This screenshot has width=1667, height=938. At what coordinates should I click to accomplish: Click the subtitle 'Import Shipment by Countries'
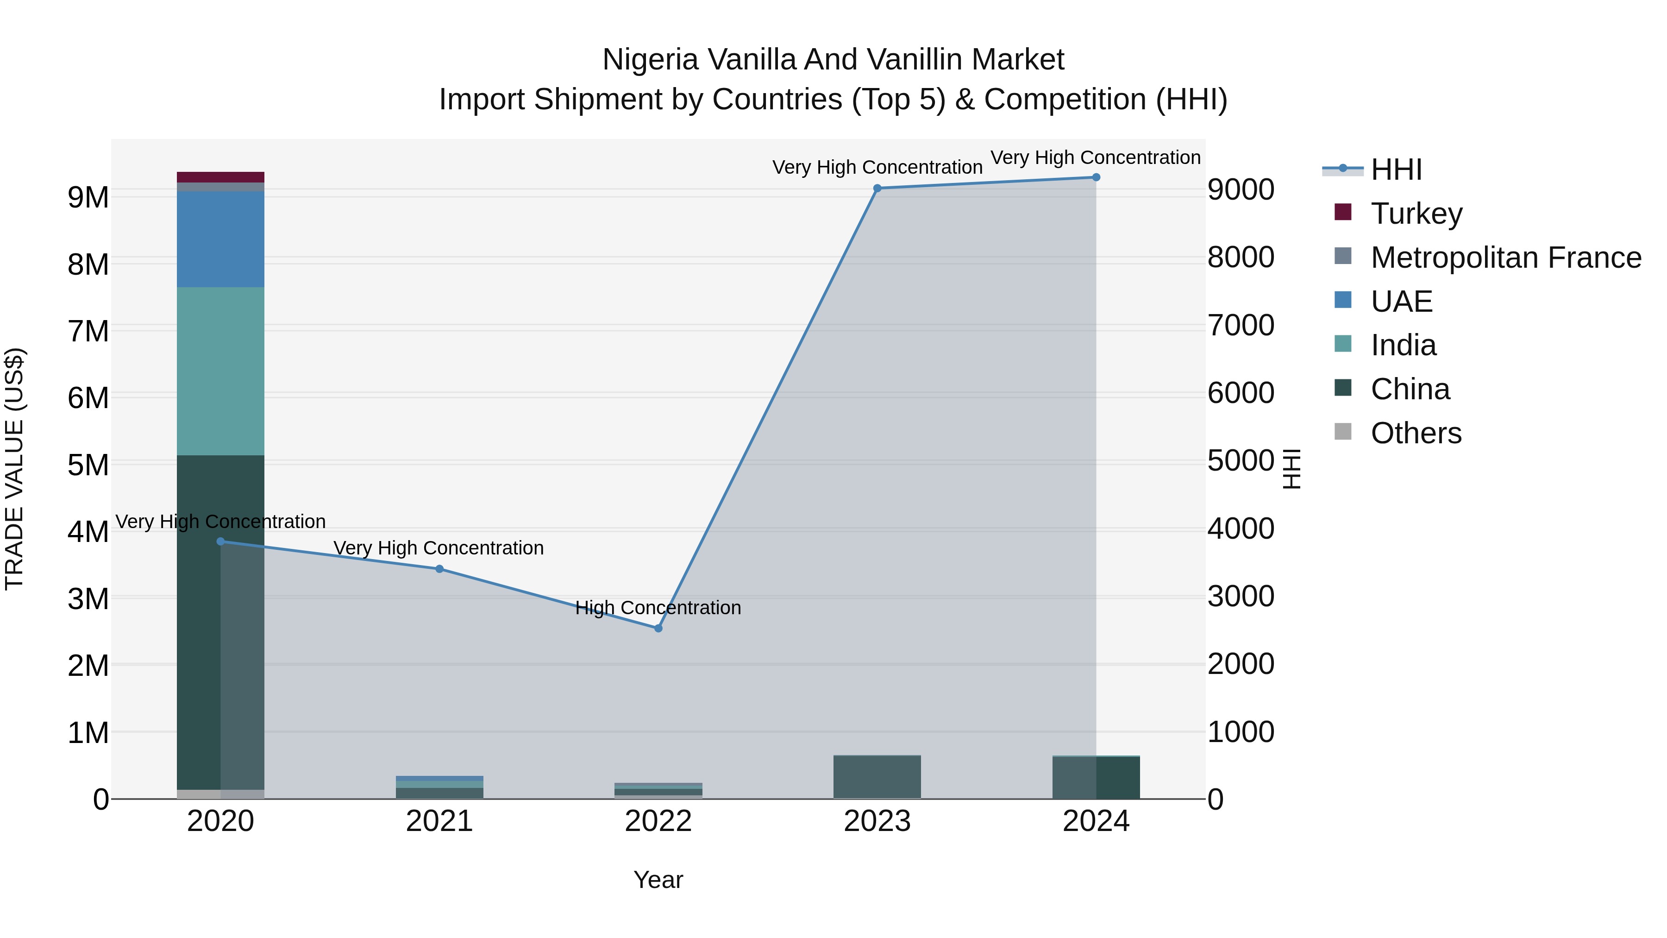640,100
